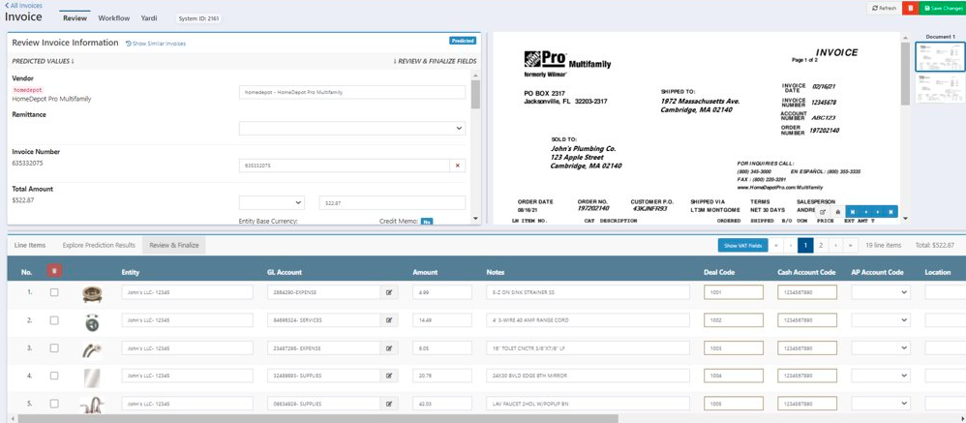Go to first page of line items

tap(775, 245)
